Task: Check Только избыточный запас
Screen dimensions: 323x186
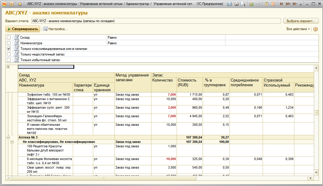Action: pos(9,60)
